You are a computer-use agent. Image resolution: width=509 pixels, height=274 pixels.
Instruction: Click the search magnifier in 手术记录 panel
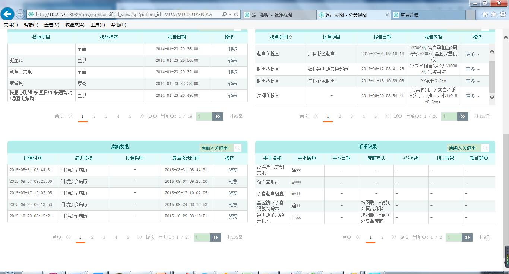(485, 148)
